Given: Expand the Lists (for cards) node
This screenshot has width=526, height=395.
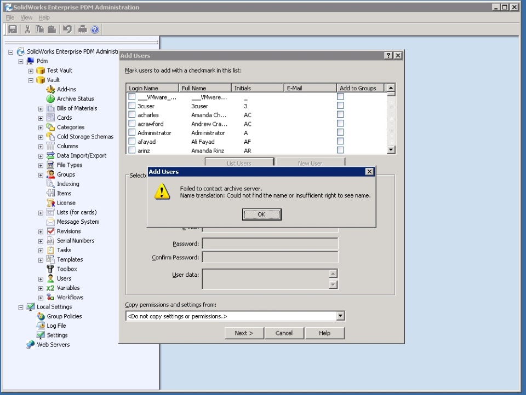Looking at the screenshot, I should pos(41,213).
